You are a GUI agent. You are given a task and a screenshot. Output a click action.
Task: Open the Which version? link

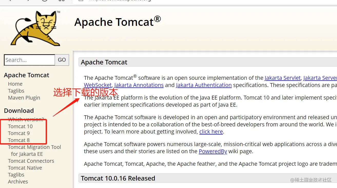click(x=26, y=119)
